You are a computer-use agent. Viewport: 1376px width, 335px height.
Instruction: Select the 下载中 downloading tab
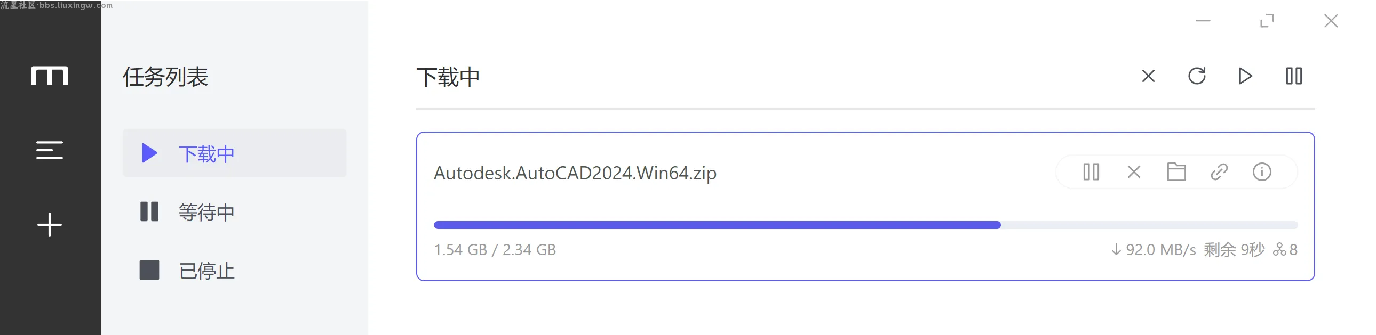pos(235,153)
